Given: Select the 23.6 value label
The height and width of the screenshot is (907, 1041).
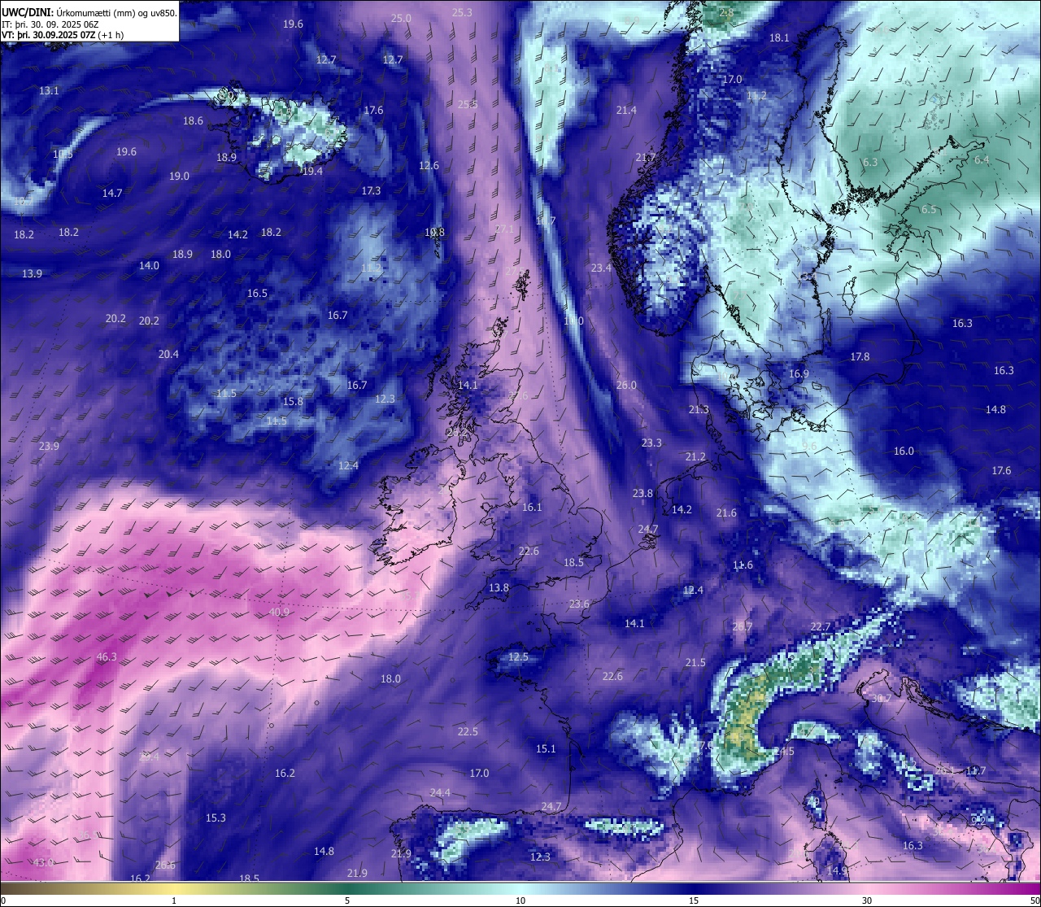Looking at the screenshot, I should (579, 604).
